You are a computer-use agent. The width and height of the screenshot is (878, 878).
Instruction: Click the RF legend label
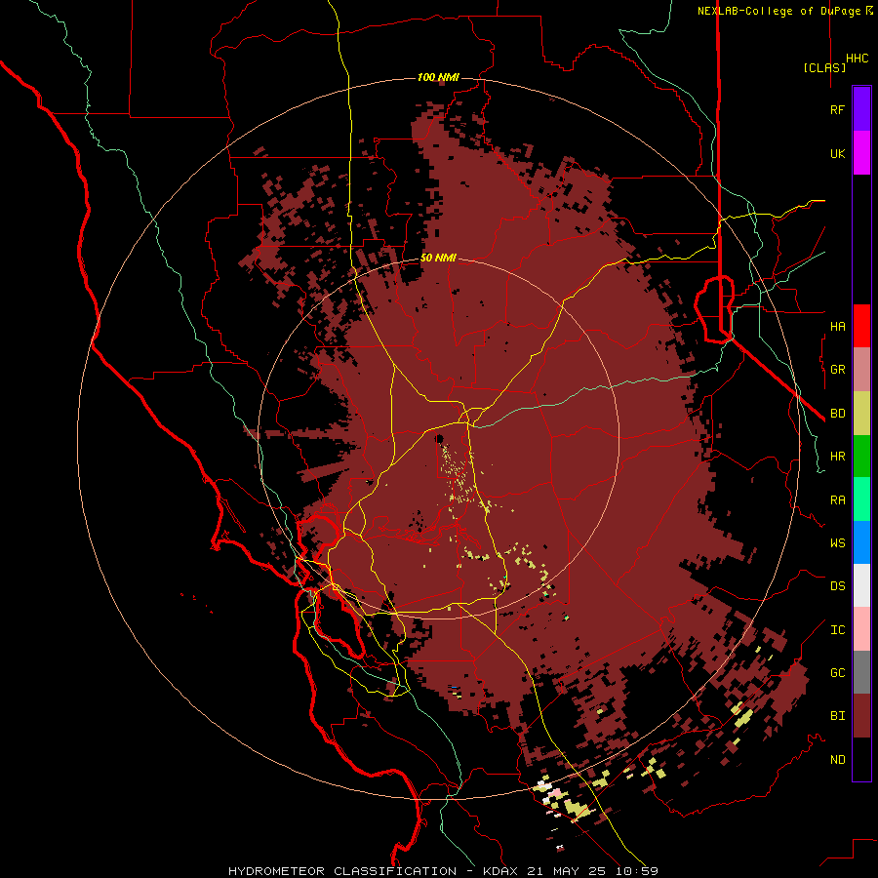tap(837, 109)
